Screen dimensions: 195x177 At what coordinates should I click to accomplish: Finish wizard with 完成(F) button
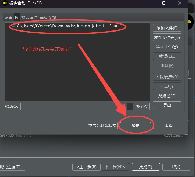pyautogui.click(x=146, y=167)
